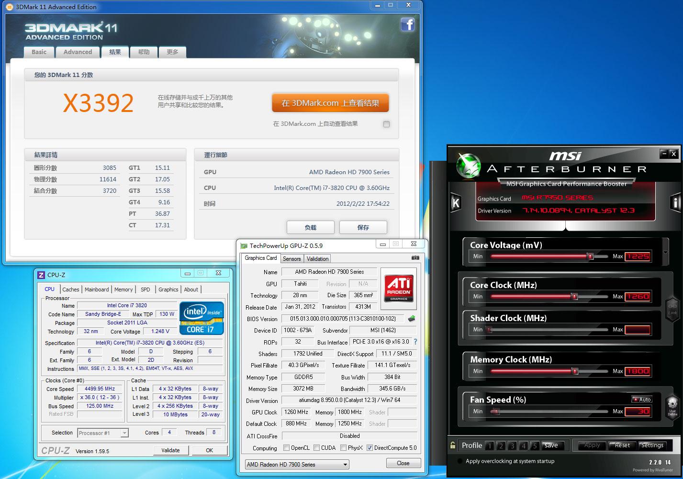Open the Memory tab in CPU-Z
The width and height of the screenshot is (683, 479).
click(123, 290)
